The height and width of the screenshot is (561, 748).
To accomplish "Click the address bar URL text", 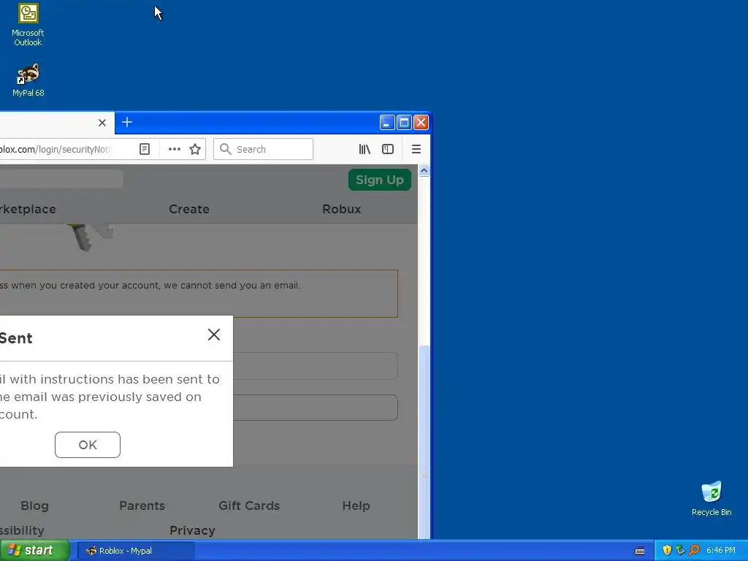I will point(55,149).
